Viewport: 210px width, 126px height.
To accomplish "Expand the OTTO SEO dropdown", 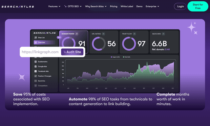I will point(73,6).
